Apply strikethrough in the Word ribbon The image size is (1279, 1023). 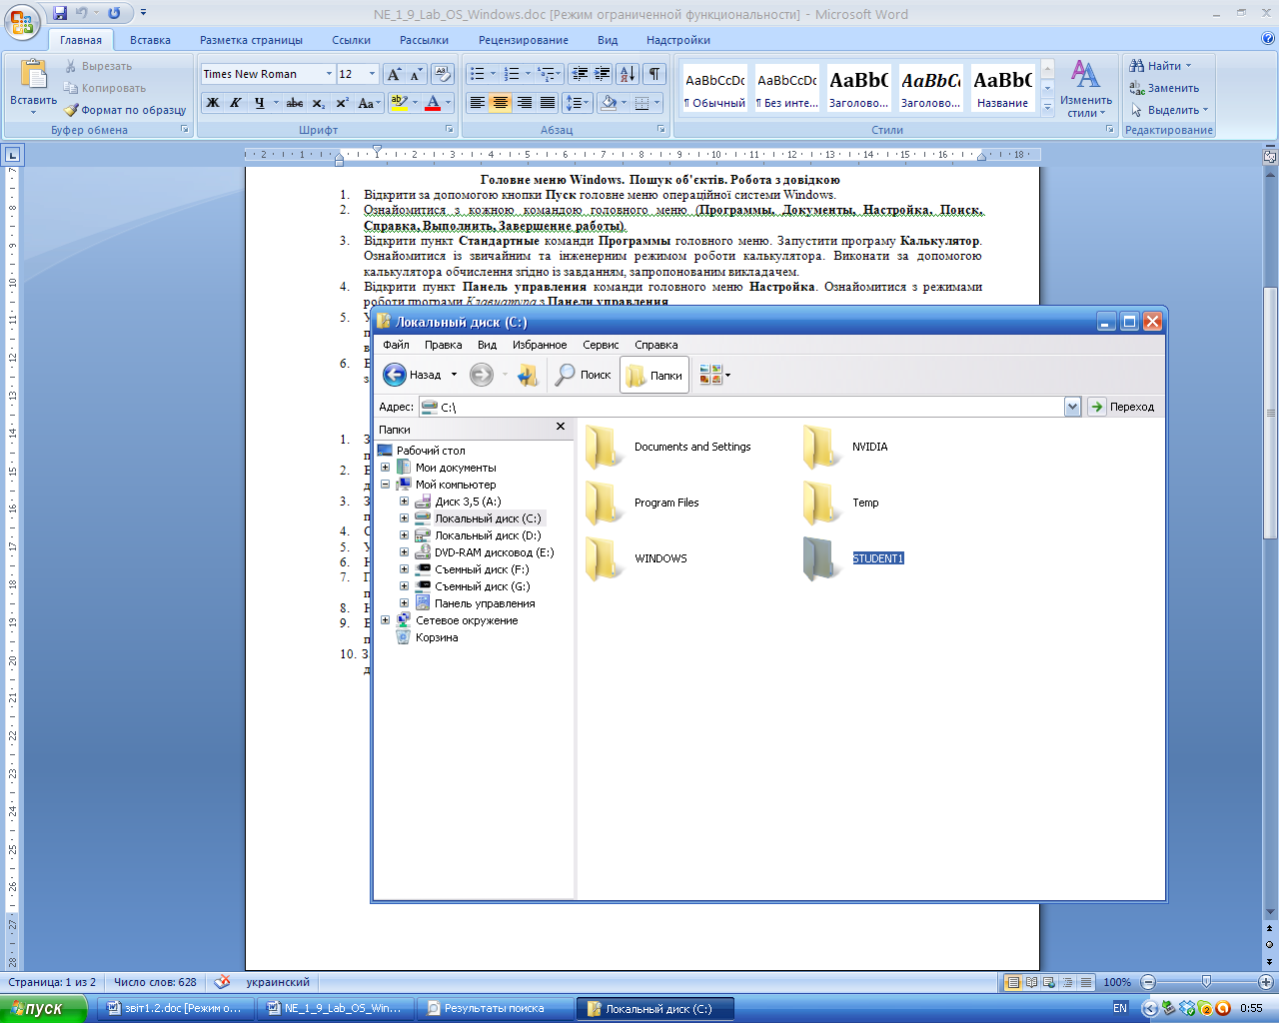[295, 103]
